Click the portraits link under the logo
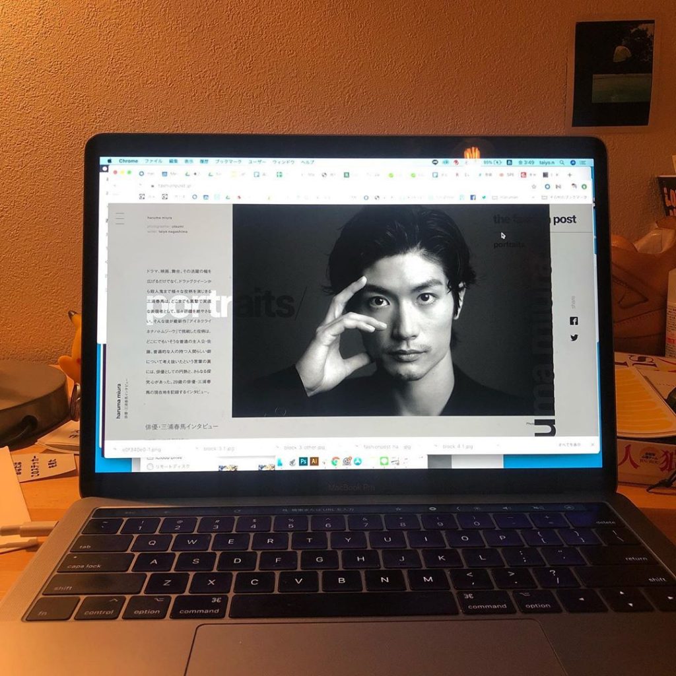The height and width of the screenshot is (676, 676). pyautogui.click(x=509, y=244)
